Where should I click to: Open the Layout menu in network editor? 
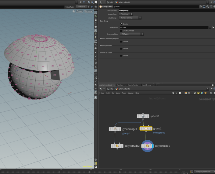point(131,93)
